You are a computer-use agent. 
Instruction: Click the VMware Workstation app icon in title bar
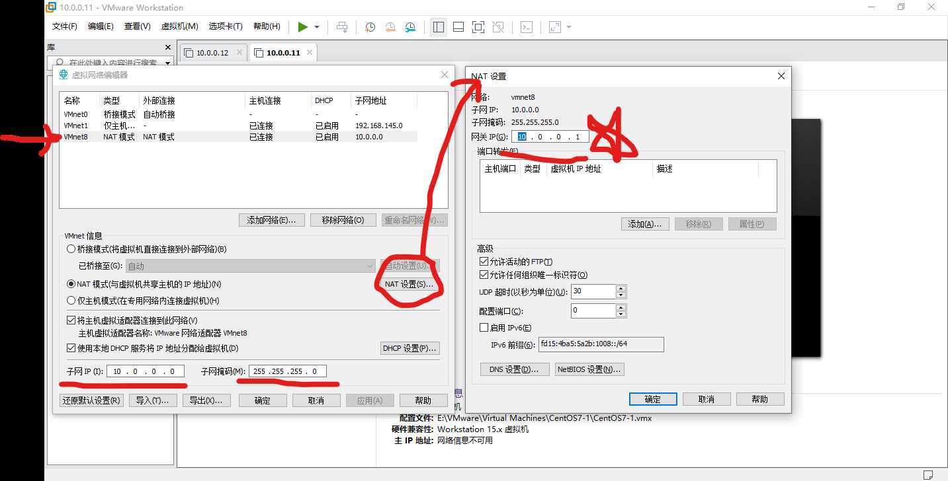pos(51,7)
